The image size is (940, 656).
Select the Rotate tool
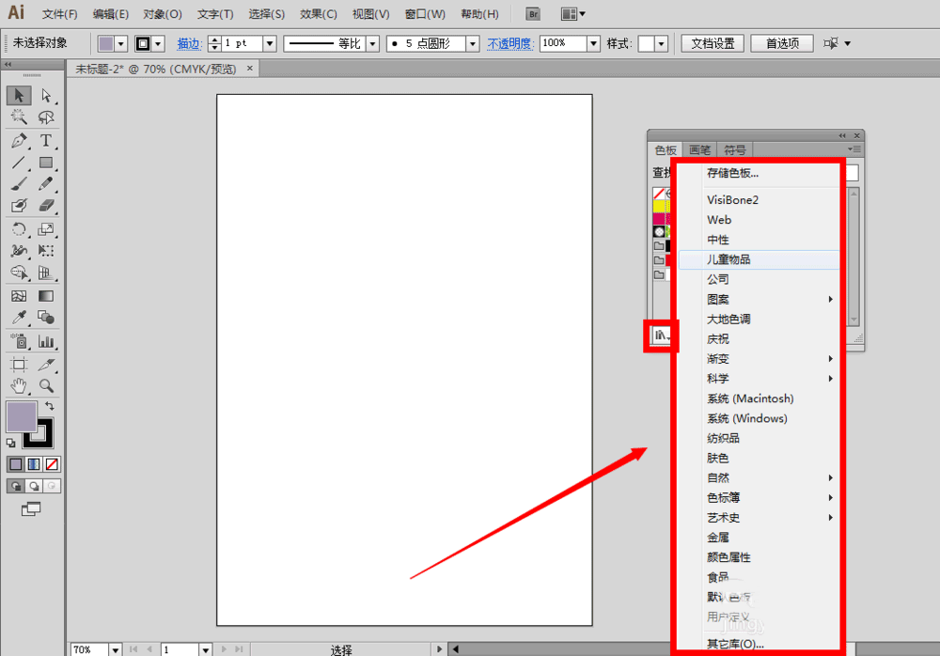pyautogui.click(x=19, y=229)
